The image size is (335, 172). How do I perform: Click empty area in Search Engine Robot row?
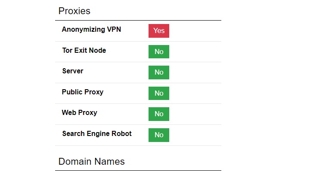pos(195,135)
